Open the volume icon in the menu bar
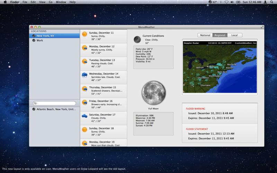Screen dimensions: 277x173 click(232, 2)
